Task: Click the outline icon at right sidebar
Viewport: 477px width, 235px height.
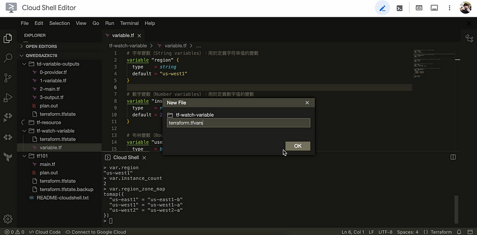Action: tap(469, 38)
